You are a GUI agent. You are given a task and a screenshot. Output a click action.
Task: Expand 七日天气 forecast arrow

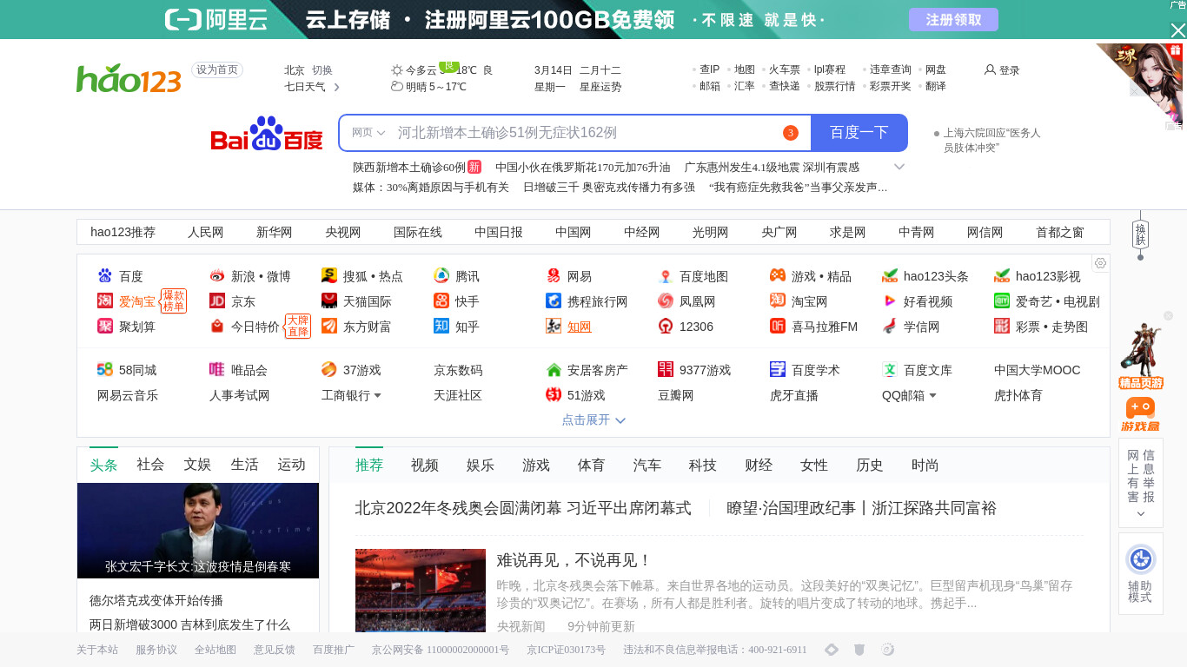(336, 87)
